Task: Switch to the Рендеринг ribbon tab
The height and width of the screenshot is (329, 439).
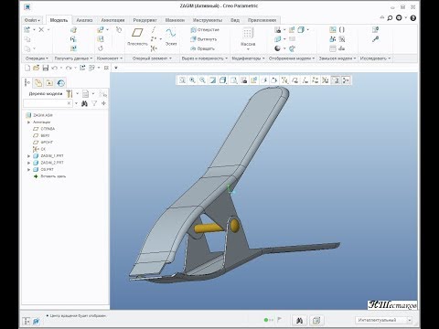Action: coord(145,20)
